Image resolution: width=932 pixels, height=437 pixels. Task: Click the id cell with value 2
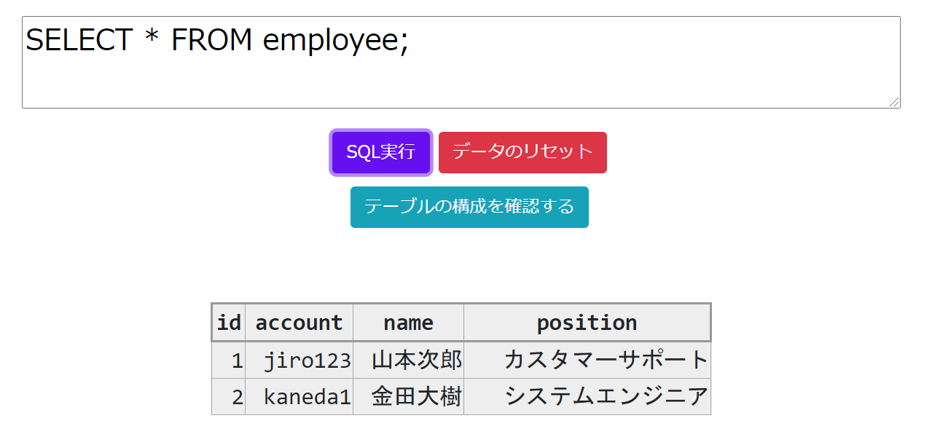point(229,396)
